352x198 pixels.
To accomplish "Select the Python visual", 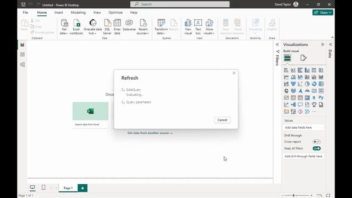I will tap(321, 98).
